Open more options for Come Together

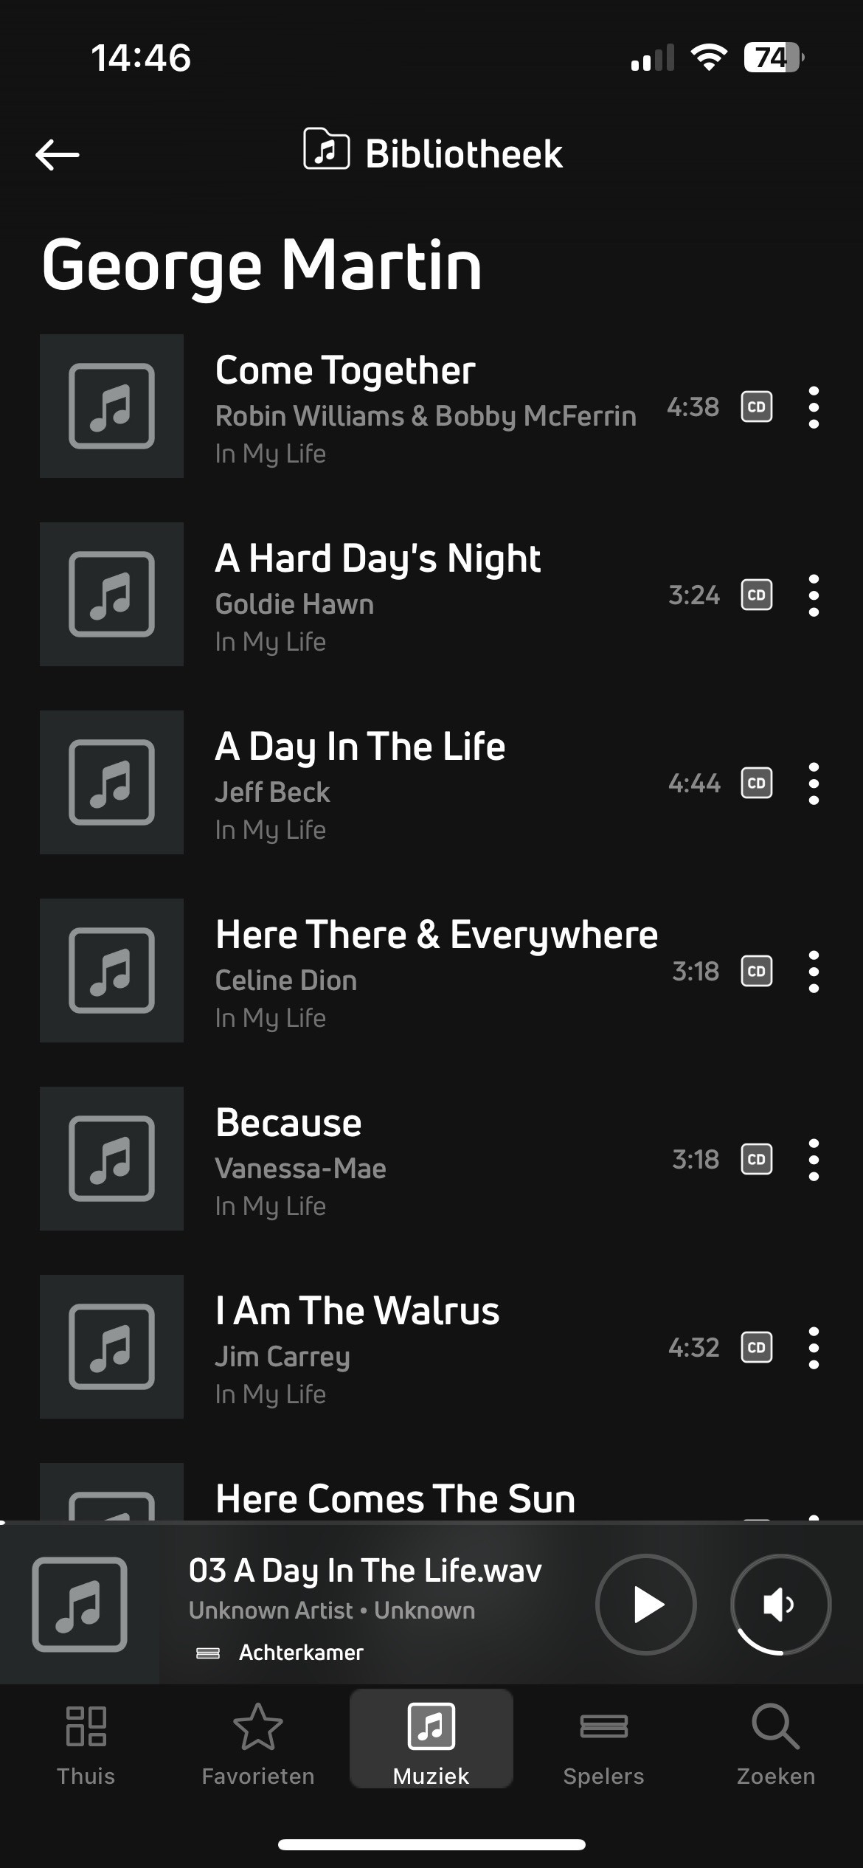coord(814,407)
